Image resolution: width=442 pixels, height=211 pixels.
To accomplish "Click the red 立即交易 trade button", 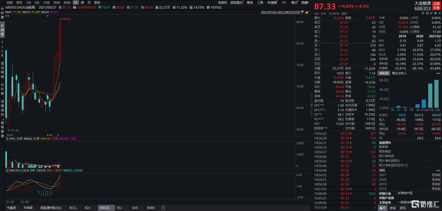I will (x=436, y=7).
